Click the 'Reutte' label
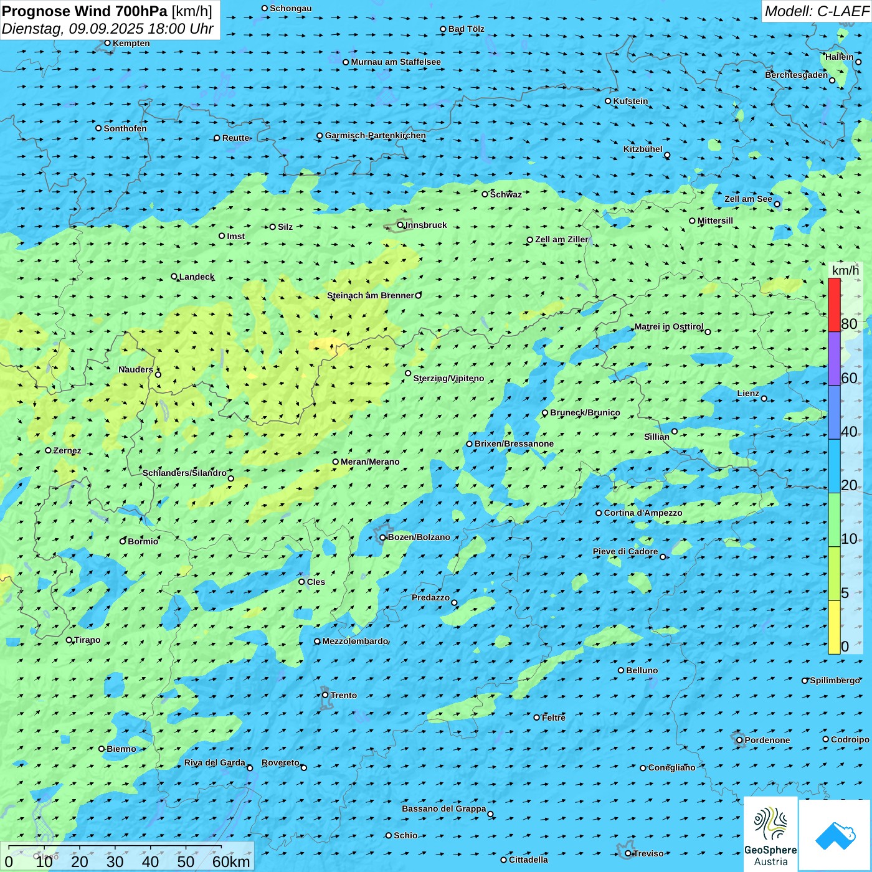 236,138
